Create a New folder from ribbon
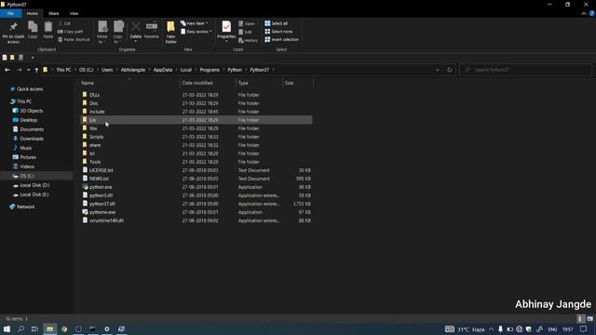This screenshot has width=596, height=335. 170,33
